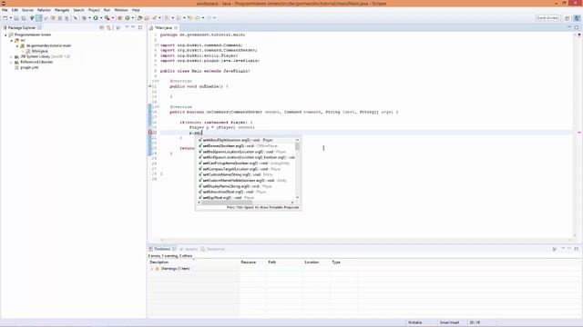The height and width of the screenshot is (327, 583).
Task: Toggle Link with Editor in Package Explorer
Action: (109, 28)
